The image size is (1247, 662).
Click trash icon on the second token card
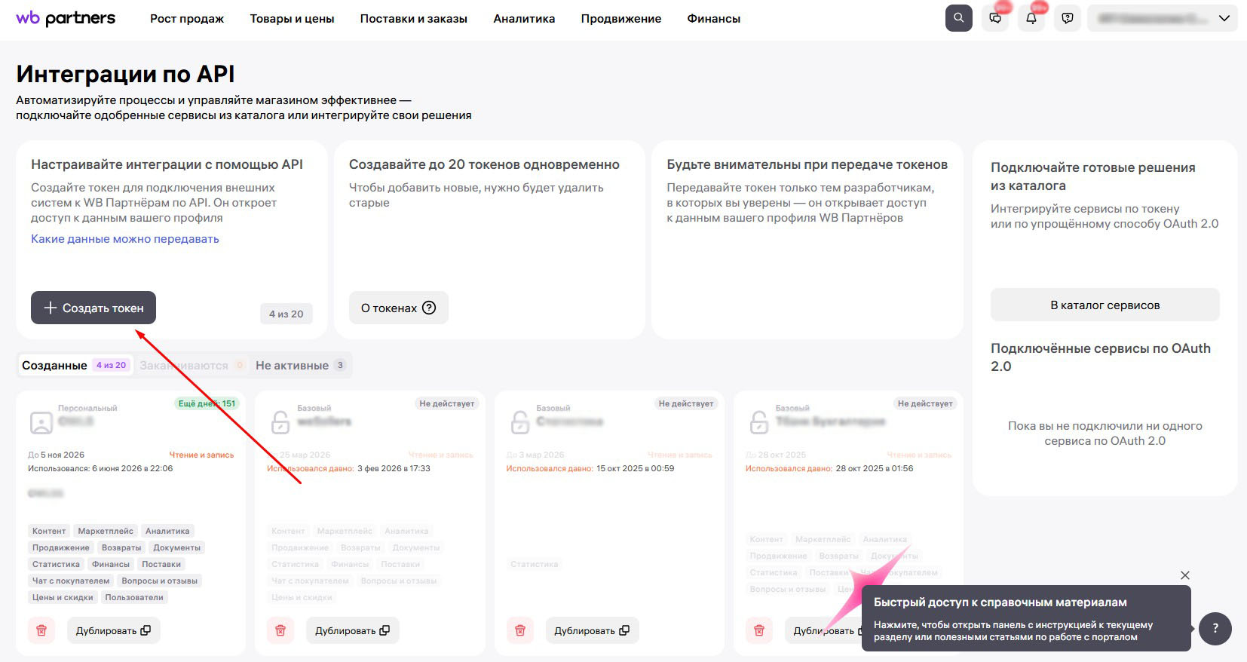pos(280,630)
